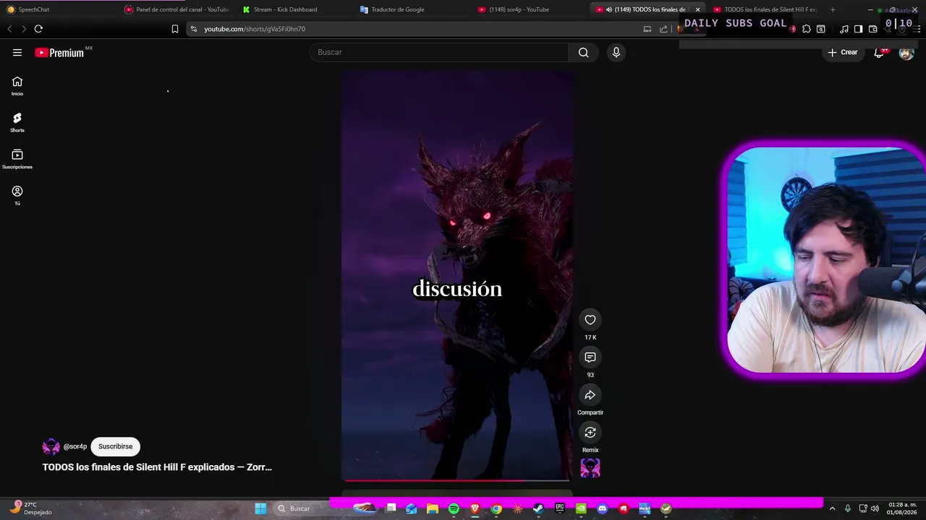The width and height of the screenshot is (926, 520).
Task: Open the system tray volume control
Action: 875,508
